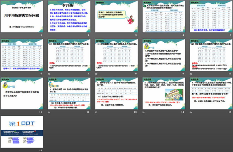Select slide 4 thumbnail with team tables
This screenshot has width=233, height=152.
pos(164,17)
